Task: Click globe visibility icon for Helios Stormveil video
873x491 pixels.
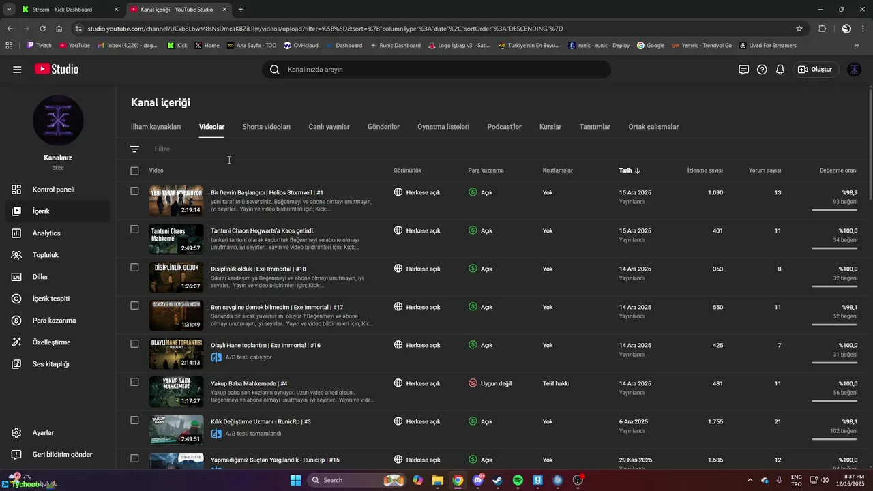Action: 398,192
